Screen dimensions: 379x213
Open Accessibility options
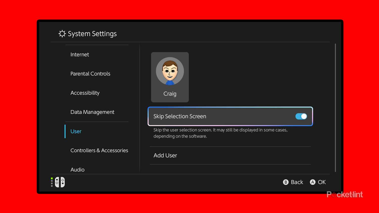85,93
